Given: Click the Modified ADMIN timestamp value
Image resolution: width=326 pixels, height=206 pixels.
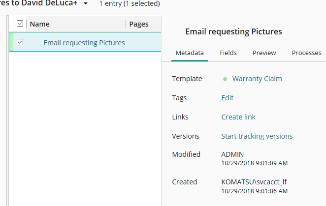Looking at the screenshot, I should (255, 163).
